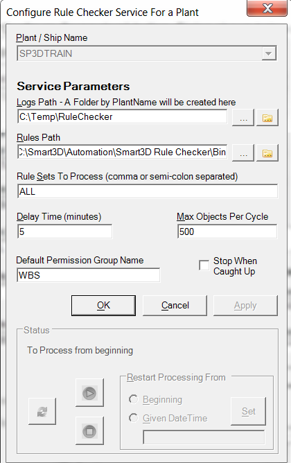Click OK to save configuration
Screen dimensions: 291x463
(104, 306)
